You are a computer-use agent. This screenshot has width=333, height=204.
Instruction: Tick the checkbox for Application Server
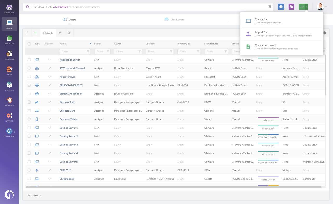(29, 60)
